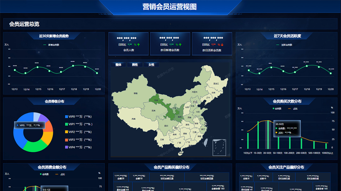Select 金徽28 cell in 会员产品购买偏好分布
Viewport: 341px width, 191px height.
[x=121, y=177]
